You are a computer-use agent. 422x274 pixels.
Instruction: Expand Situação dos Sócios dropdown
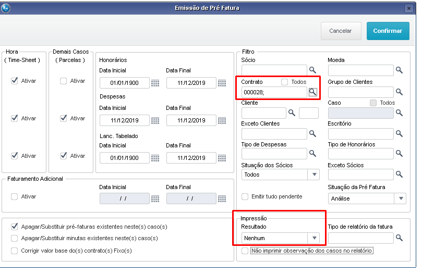pyautogui.click(x=314, y=175)
